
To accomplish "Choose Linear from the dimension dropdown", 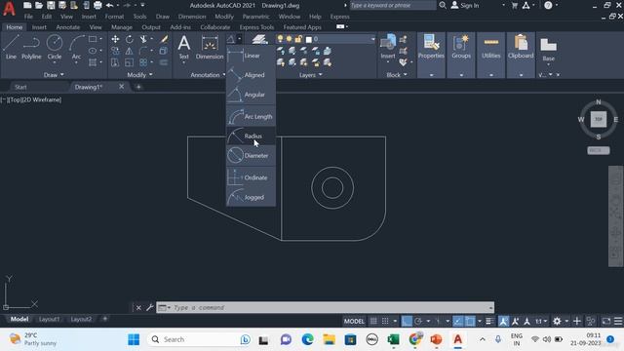I will [x=251, y=56].
